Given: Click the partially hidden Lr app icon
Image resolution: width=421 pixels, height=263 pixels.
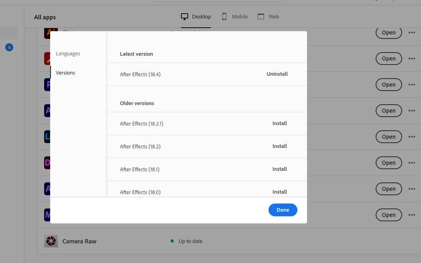Looking at the screenshot, I should [47, 136].
